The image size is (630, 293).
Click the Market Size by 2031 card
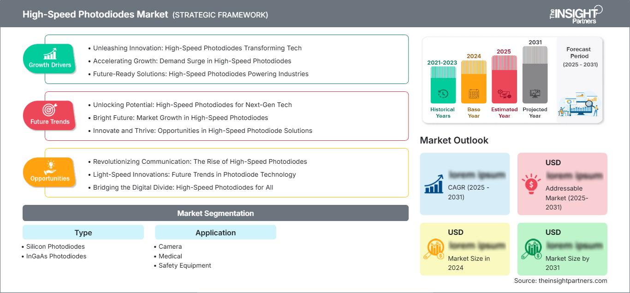tap(562, 249)
